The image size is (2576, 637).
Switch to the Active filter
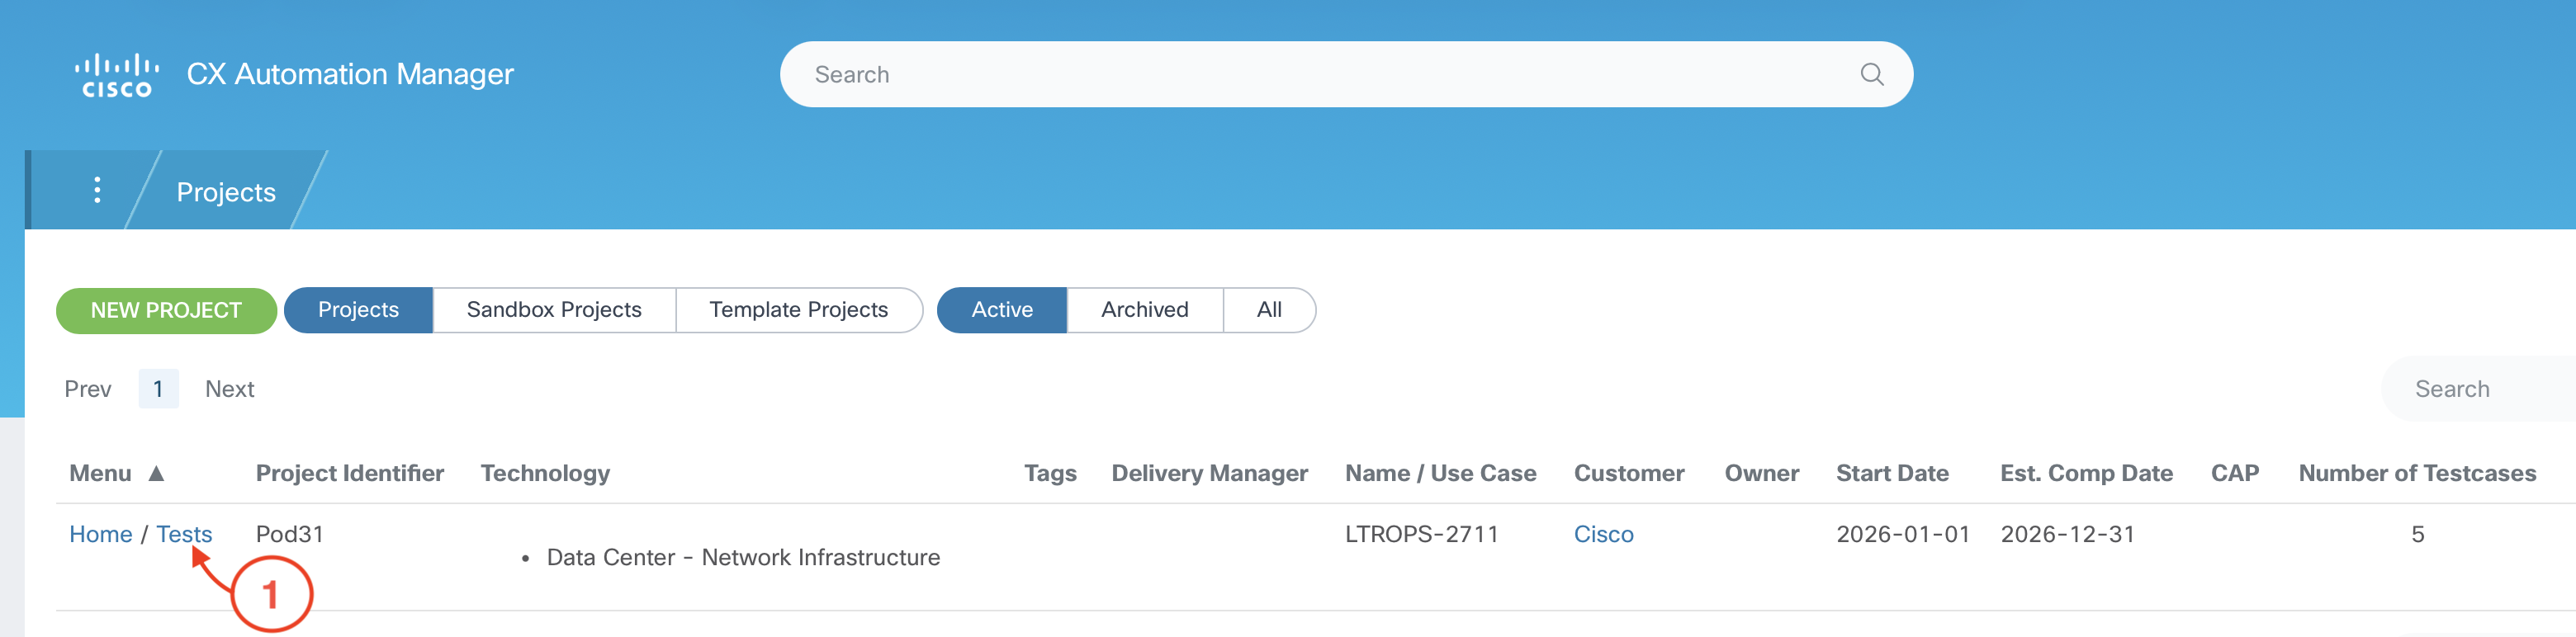(x=1001, y=310)
